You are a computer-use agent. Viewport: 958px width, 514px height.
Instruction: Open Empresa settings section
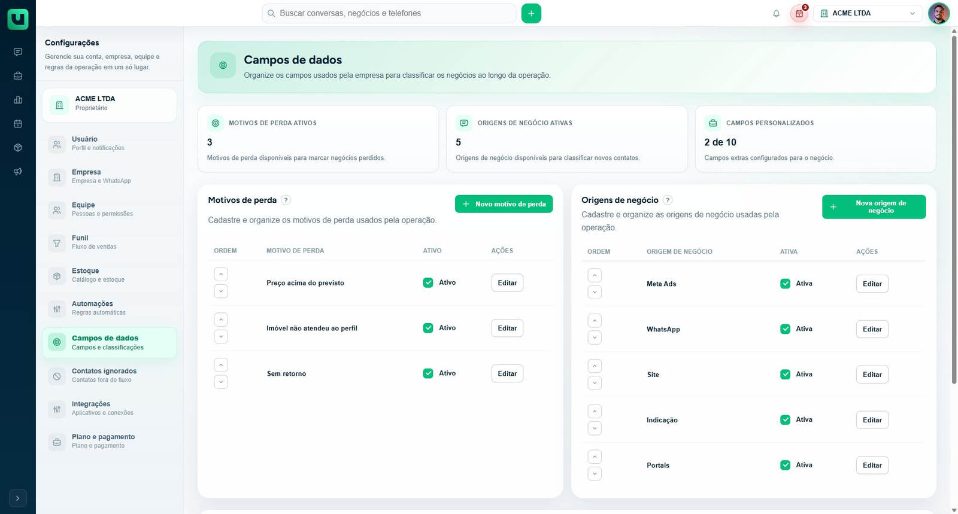point(110,177)
